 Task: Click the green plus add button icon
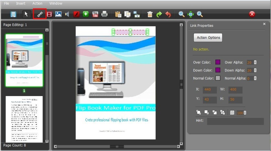click(86, 14)
